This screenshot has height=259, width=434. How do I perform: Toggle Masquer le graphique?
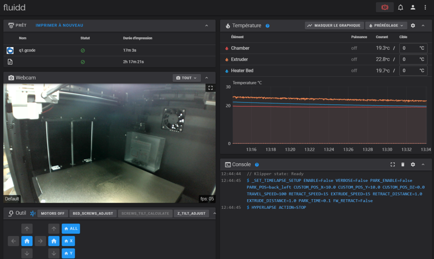[x=334, y=26]
